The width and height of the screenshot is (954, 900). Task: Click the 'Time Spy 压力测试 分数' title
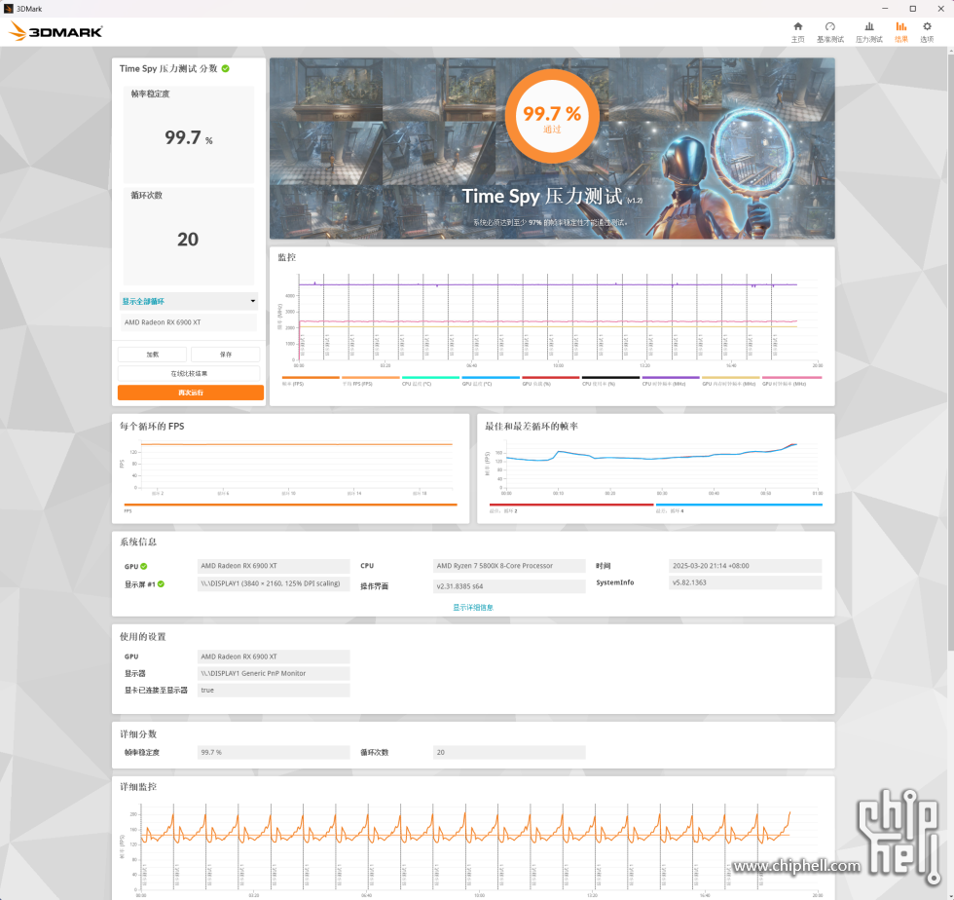[x=167, y=69]
